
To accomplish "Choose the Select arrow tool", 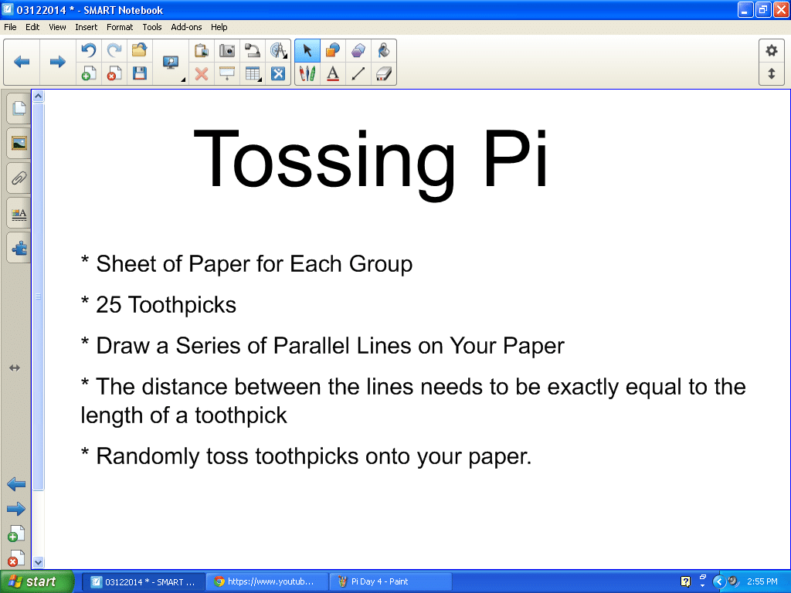I will (x=307, y=50).
